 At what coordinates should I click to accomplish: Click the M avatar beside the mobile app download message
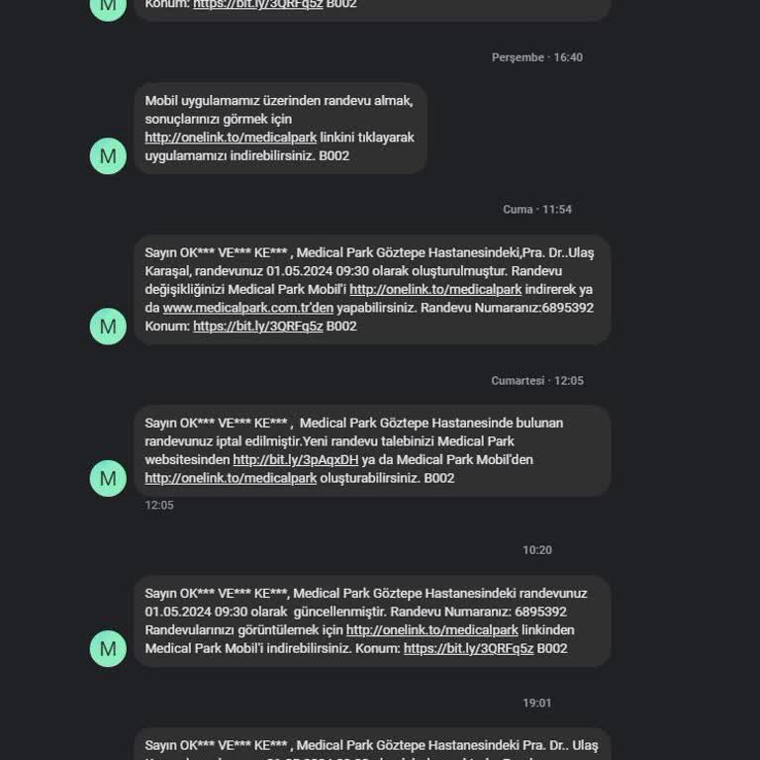pos(108,155)
